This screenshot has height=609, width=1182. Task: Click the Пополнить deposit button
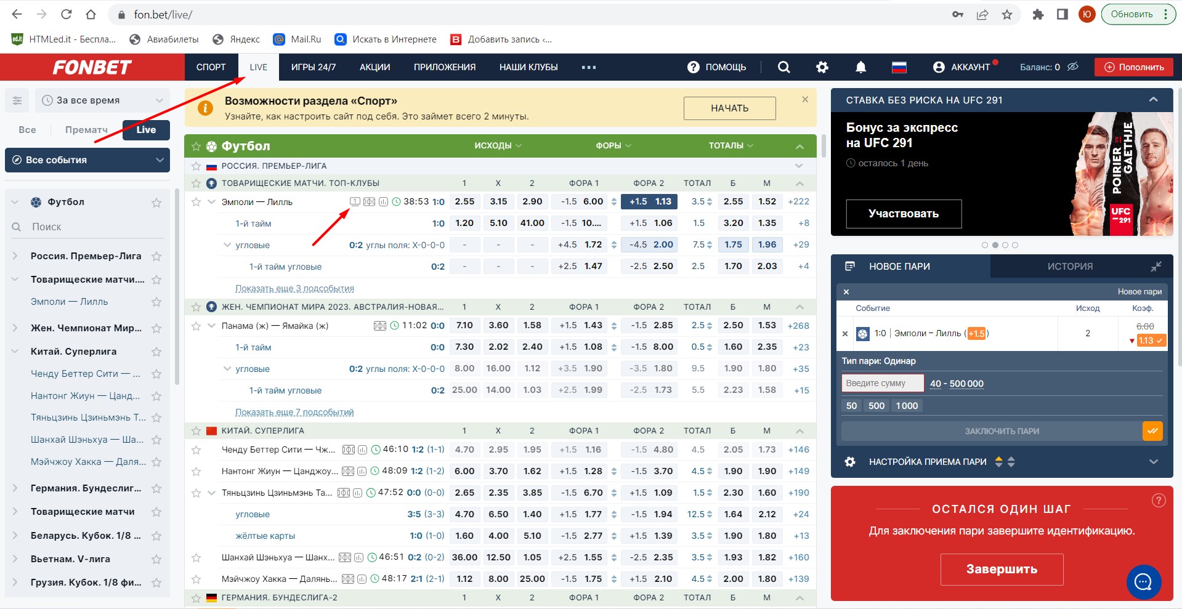point(1133,67)
